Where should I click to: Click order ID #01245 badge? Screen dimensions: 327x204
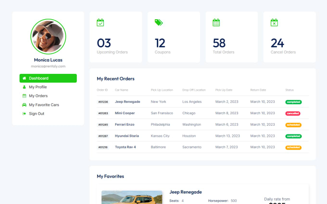[x=103, y=125]
